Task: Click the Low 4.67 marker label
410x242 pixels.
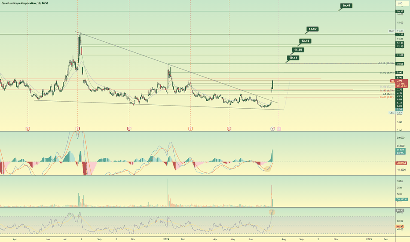Action: (x=396, y=113)
